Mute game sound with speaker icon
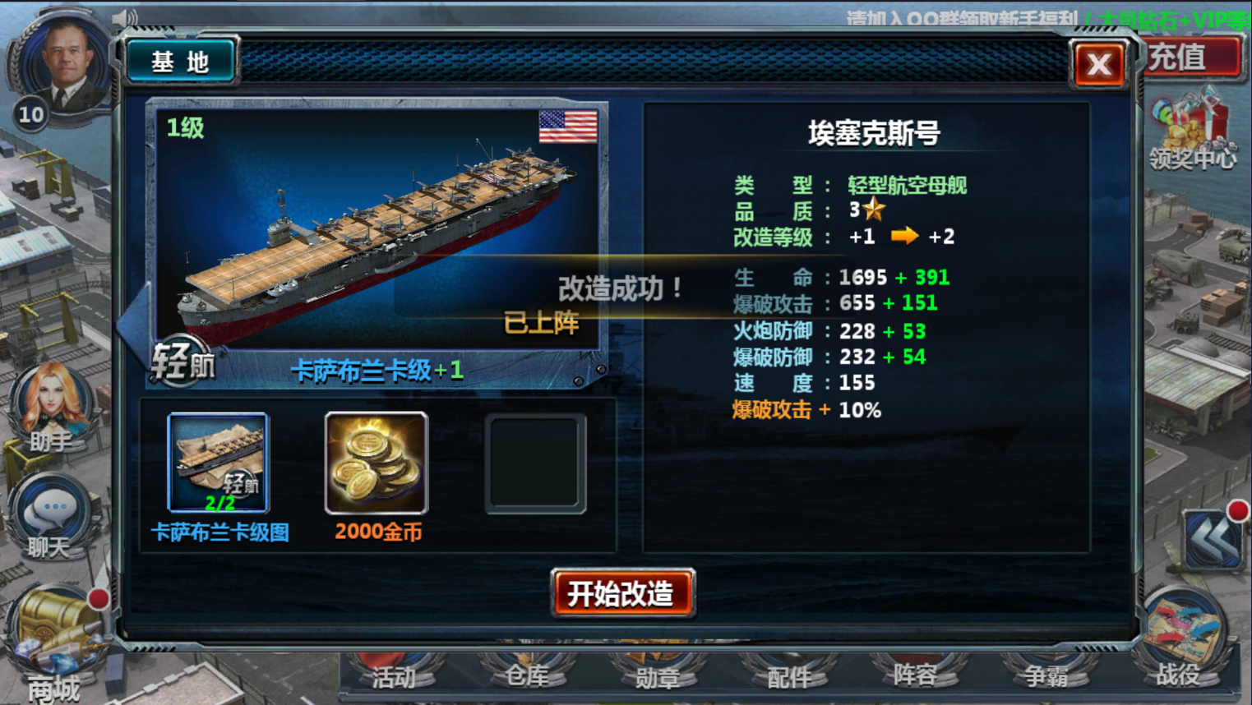 click(x=124, y=18)
